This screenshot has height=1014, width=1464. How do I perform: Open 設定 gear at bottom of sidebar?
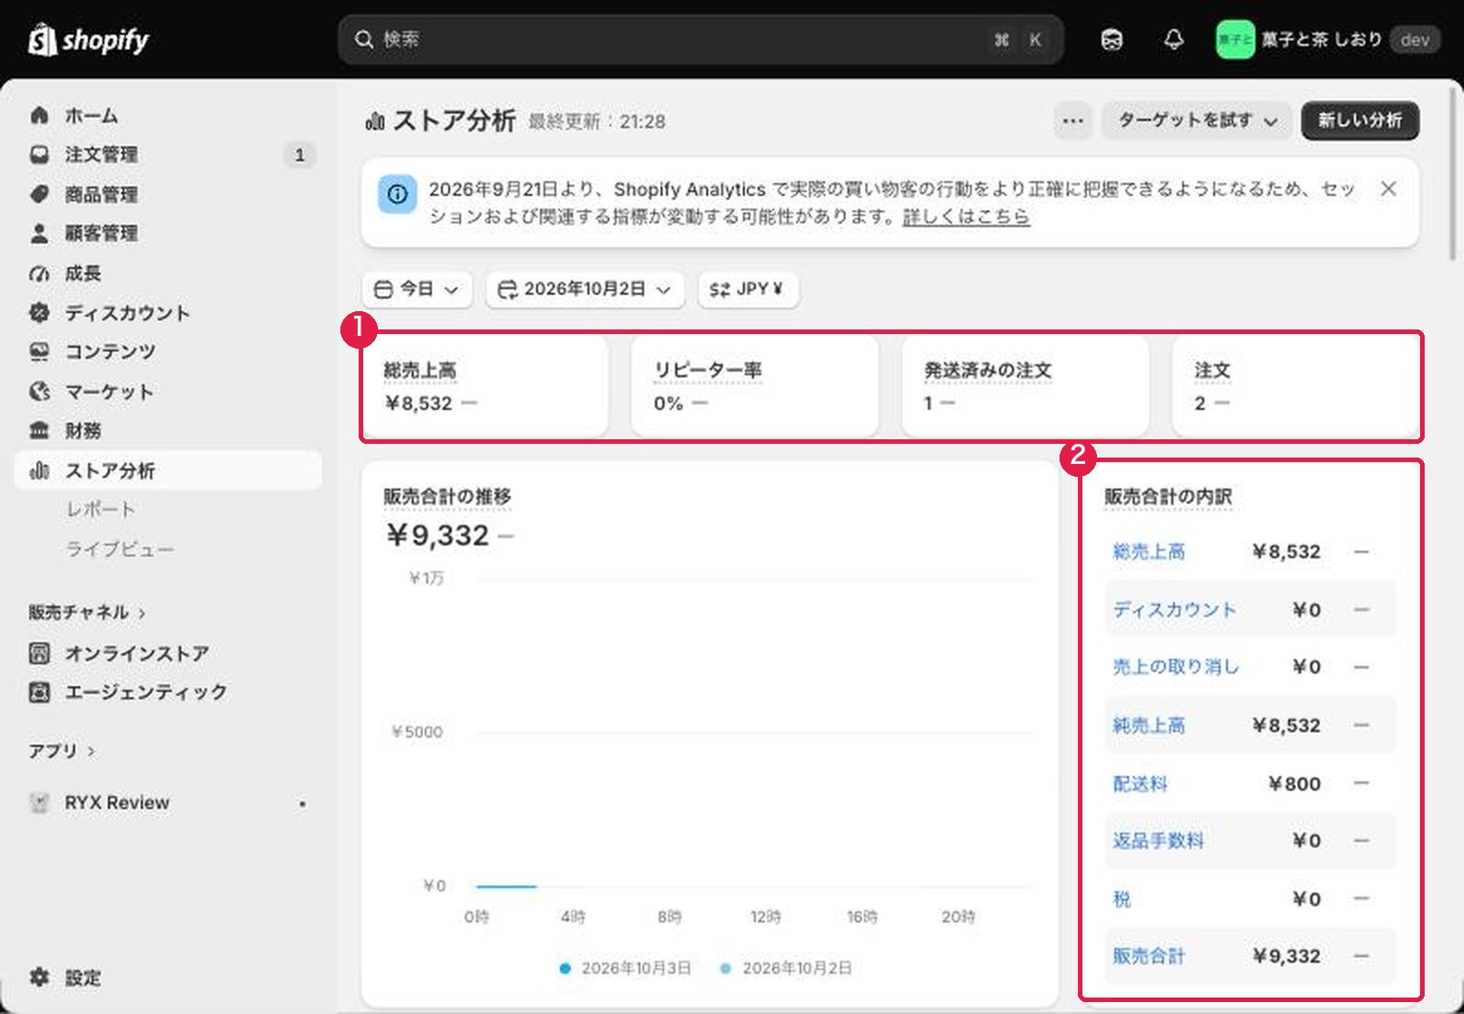(39, 976)
